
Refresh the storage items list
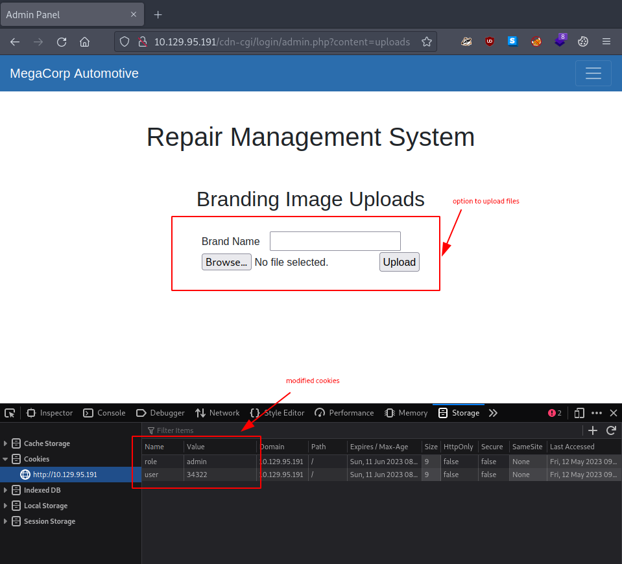610,430
